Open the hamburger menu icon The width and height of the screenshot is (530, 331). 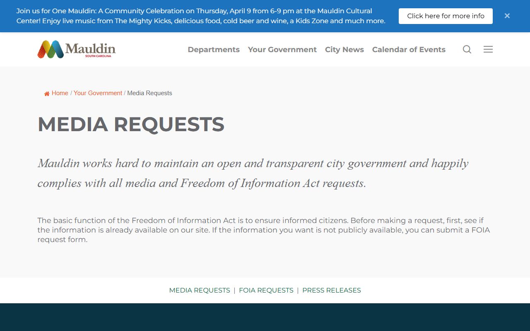[x=488, y=49]
